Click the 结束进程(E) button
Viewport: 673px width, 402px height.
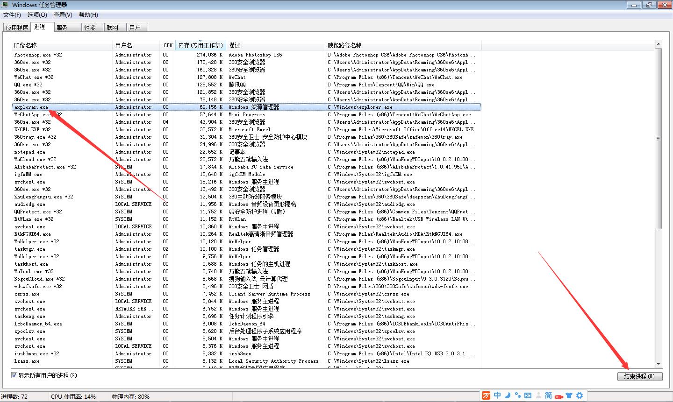point(639,376)
